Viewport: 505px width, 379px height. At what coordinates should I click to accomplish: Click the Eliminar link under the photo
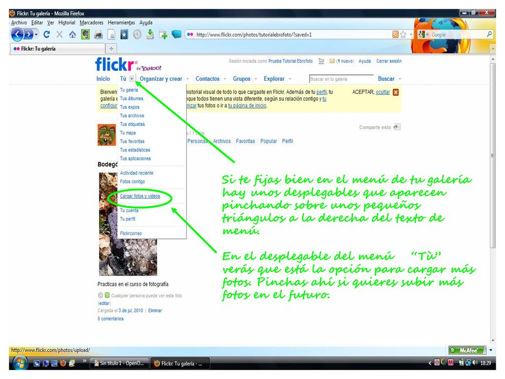(155, 311)
